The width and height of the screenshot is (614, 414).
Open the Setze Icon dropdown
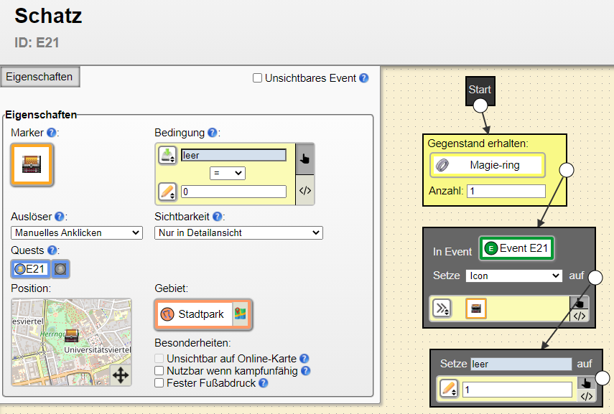click(x=514, y=276)
